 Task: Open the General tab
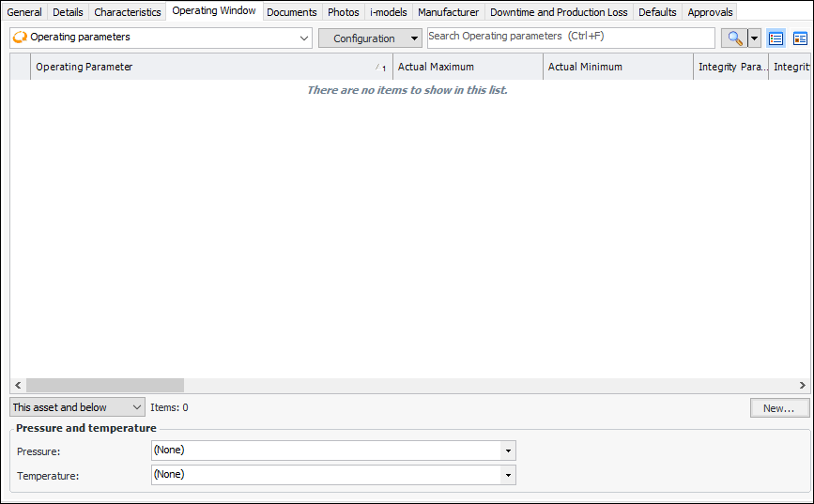pos(24,12)
